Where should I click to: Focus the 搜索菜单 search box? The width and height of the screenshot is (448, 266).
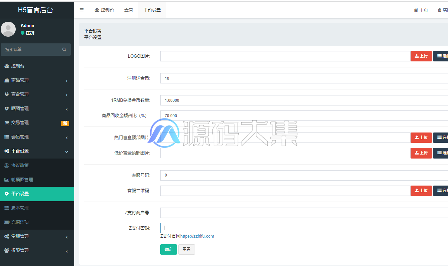coord(36,49)
